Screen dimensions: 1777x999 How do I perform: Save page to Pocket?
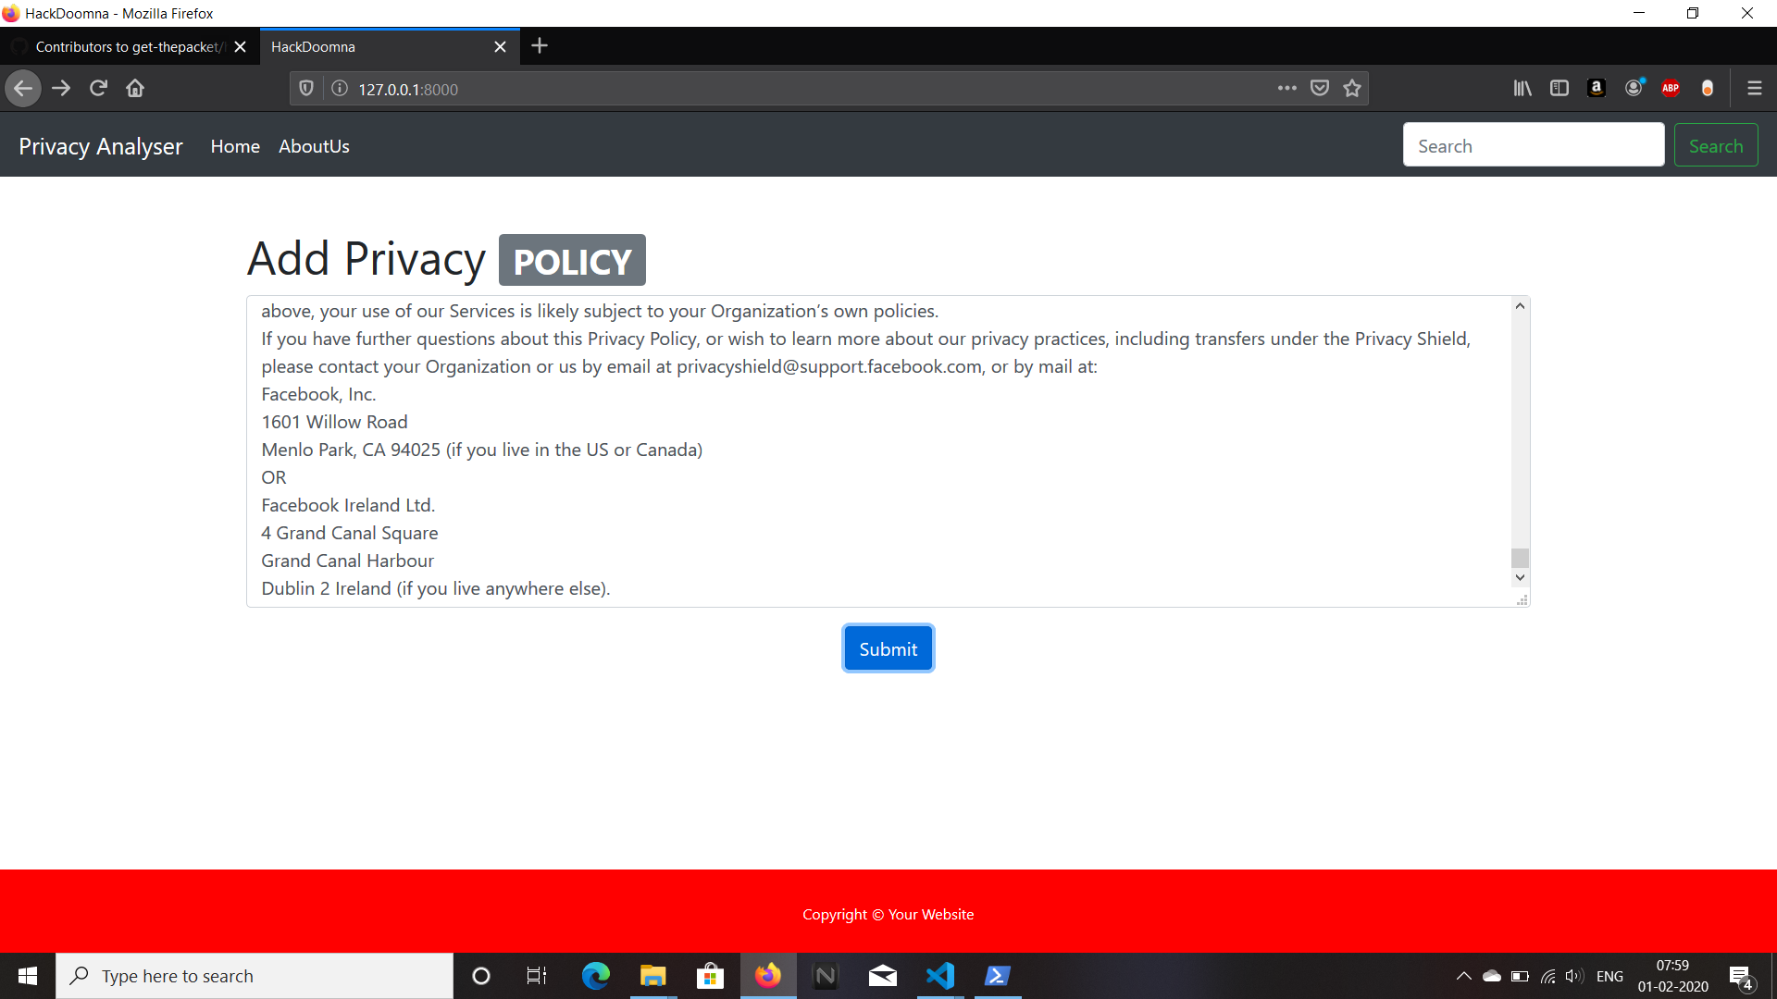[1320, 89]
